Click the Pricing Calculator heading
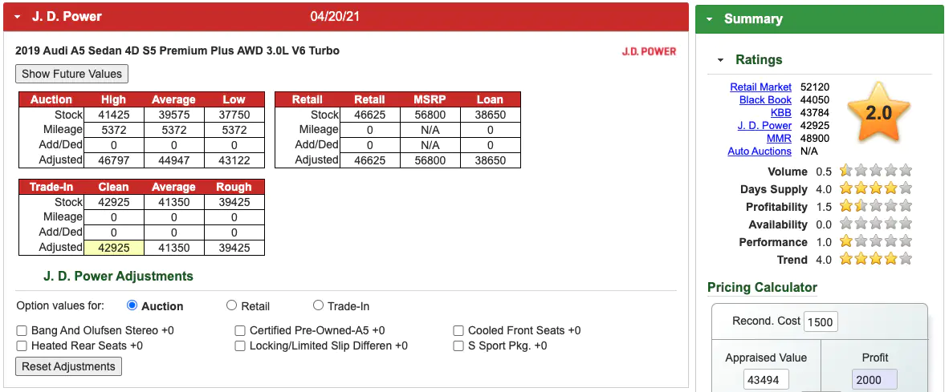Image resolution: width=949 pixels, height=392 pixels. (x=762, y=288)
